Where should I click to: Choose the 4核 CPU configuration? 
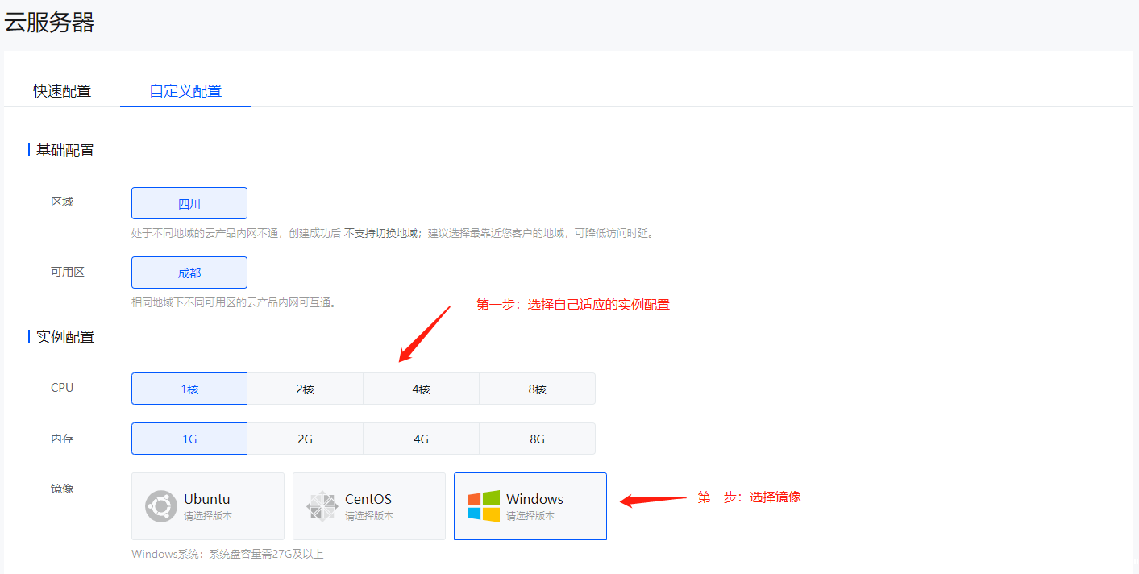tap(421, 388)
